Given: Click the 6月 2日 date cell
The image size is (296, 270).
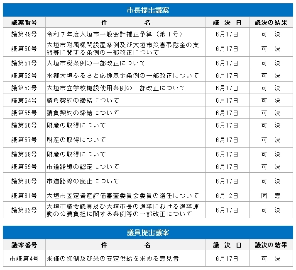Looking at the screenshot, I should [x=227, y=195].
